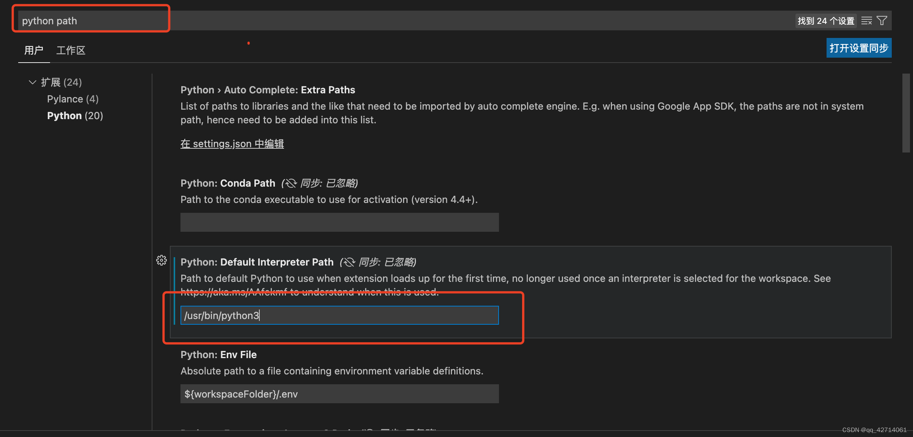Click the python path search field
Viewport: 913px width, 437px height.
pyautogui.click(x=91, y=20)
